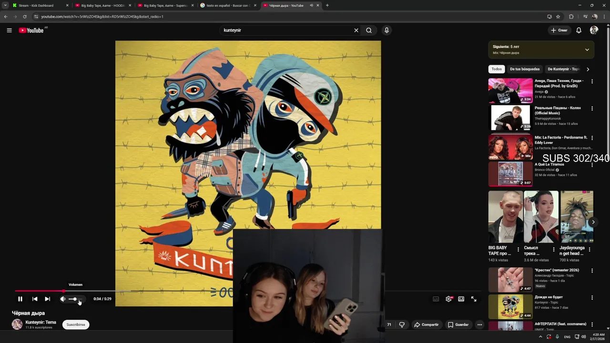Open more actions ellipsis below video
Image resolution: width=610 pixels, height=343 pixels.
point(479,324)
